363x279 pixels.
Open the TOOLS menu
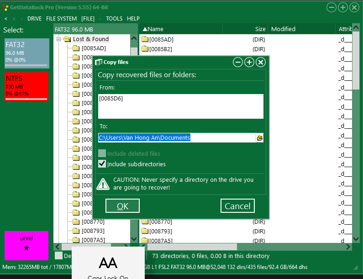pyautogui.click(x=114, y=19)
